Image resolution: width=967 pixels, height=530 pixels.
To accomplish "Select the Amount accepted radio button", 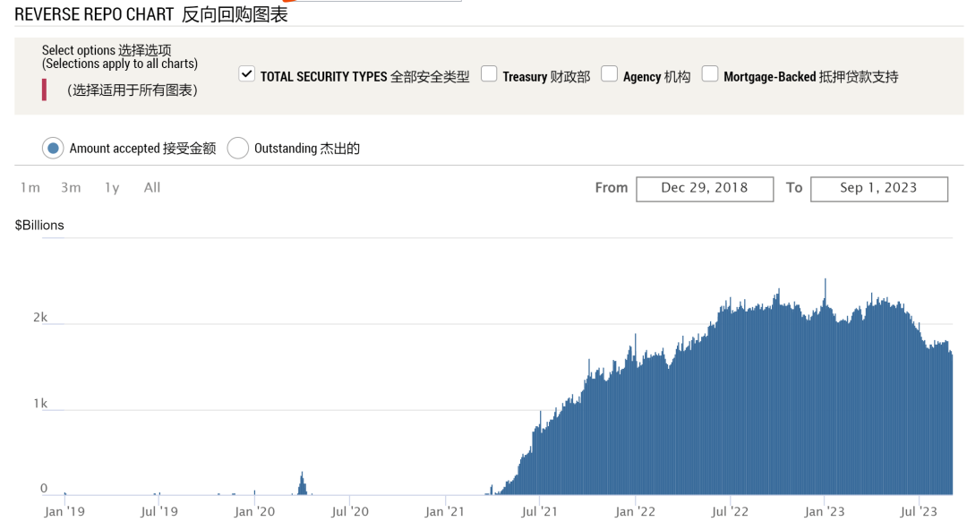I will click(53, 148).
